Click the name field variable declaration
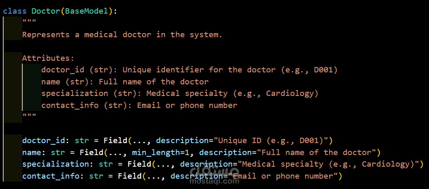Viewport: 429px width, 189px height. pyautogui.click(x=32, y=153)
